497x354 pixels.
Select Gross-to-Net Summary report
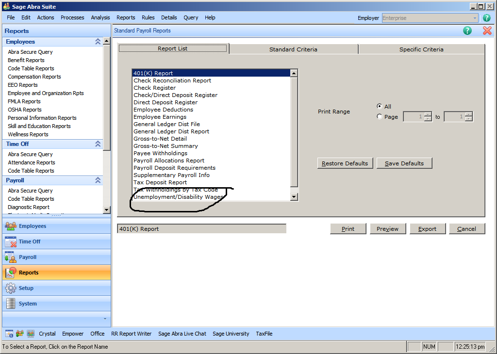(x=211, y=146)
